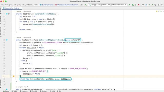Click the service breadcrumb
Viewport: 164px width, 92px height.
[36, 5]
